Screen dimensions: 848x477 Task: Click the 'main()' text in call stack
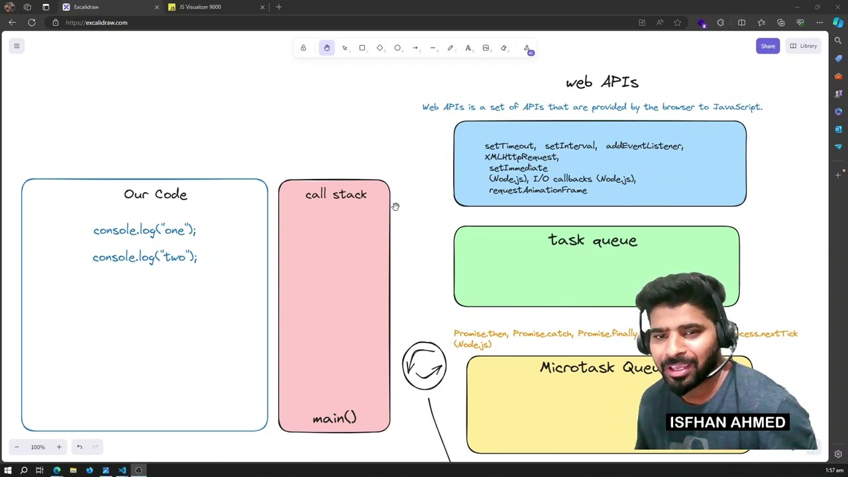pos(335,418)
